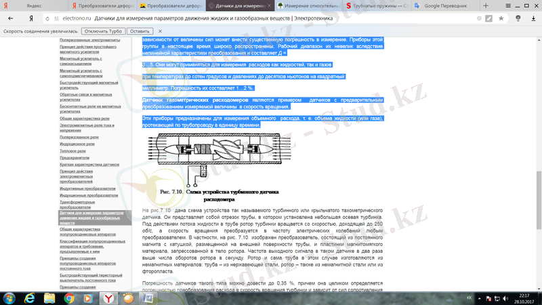Click the Оставить button
This screenshot has width=542, height=305.
pyautogui.click(x=140, y=31)
